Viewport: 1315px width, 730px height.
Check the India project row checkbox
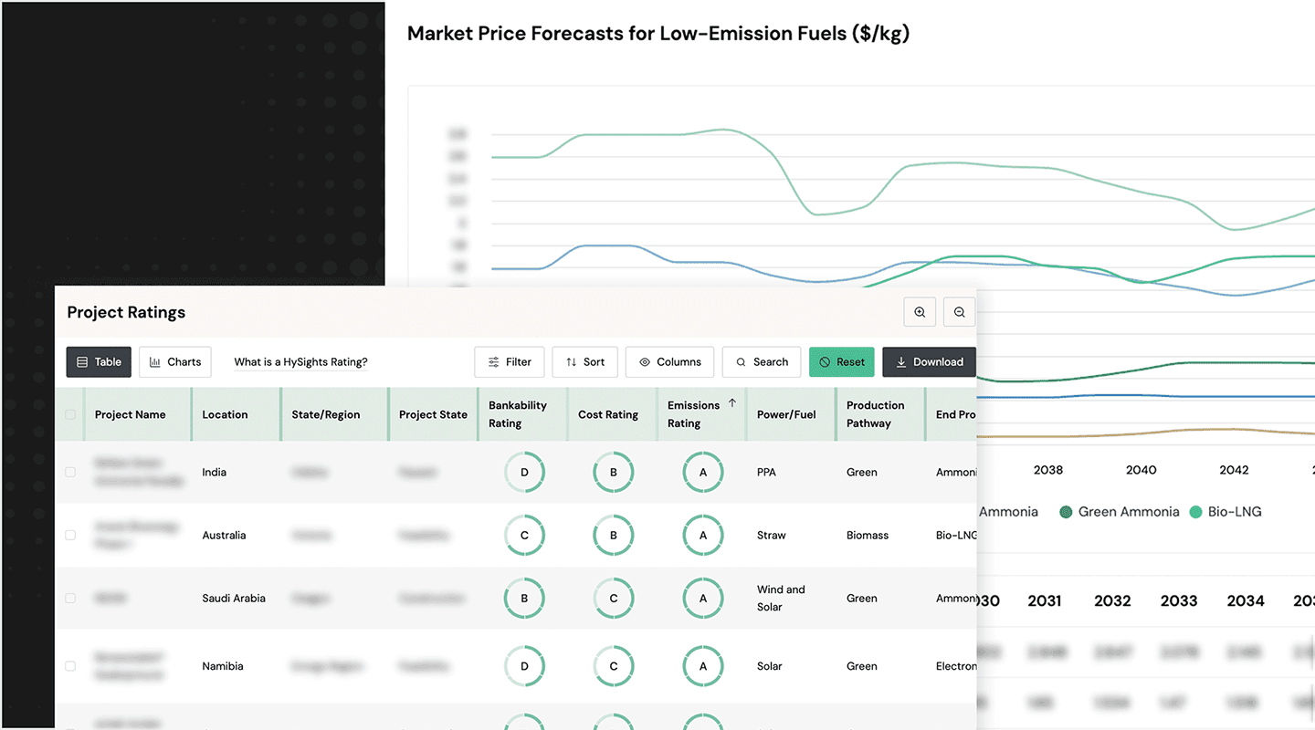click(x=70, y=473)
